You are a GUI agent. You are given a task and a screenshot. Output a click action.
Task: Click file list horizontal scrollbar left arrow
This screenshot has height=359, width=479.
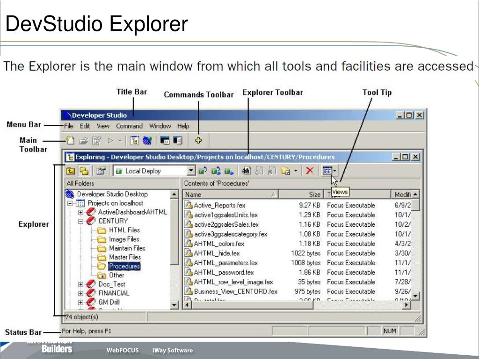(x=187, y=305)
